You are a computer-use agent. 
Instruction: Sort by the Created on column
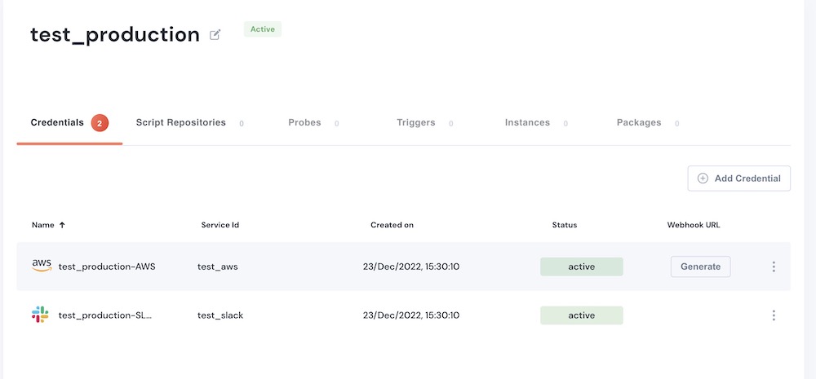[x=392, y=225]
